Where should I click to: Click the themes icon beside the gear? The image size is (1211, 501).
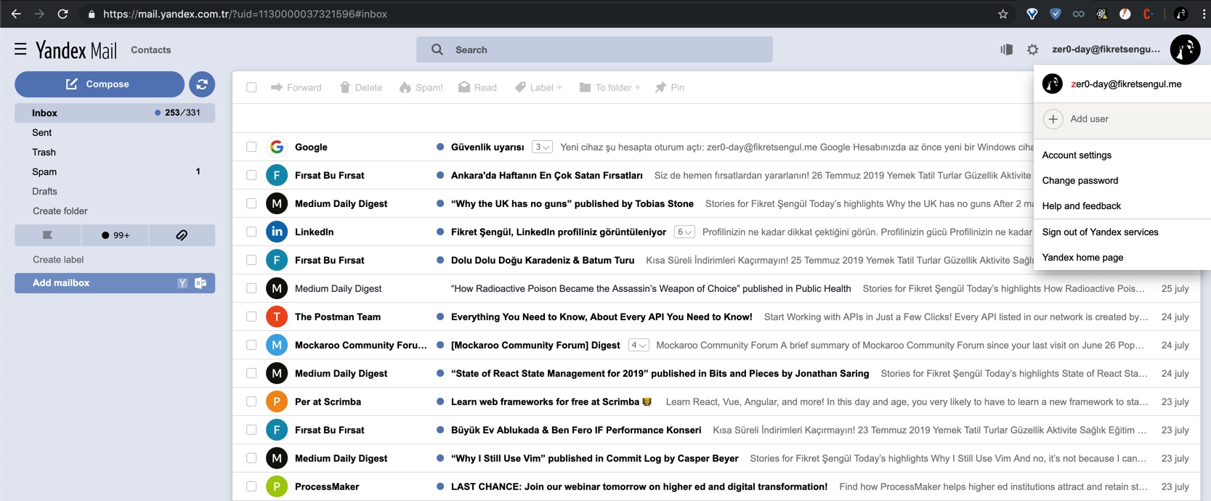[x=1006, y=49]
